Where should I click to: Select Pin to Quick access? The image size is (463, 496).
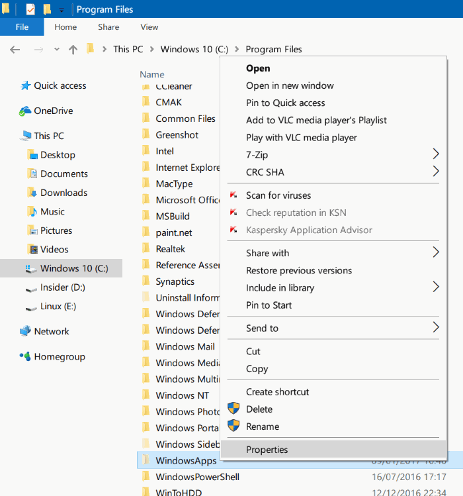click(x=333, y=103)
